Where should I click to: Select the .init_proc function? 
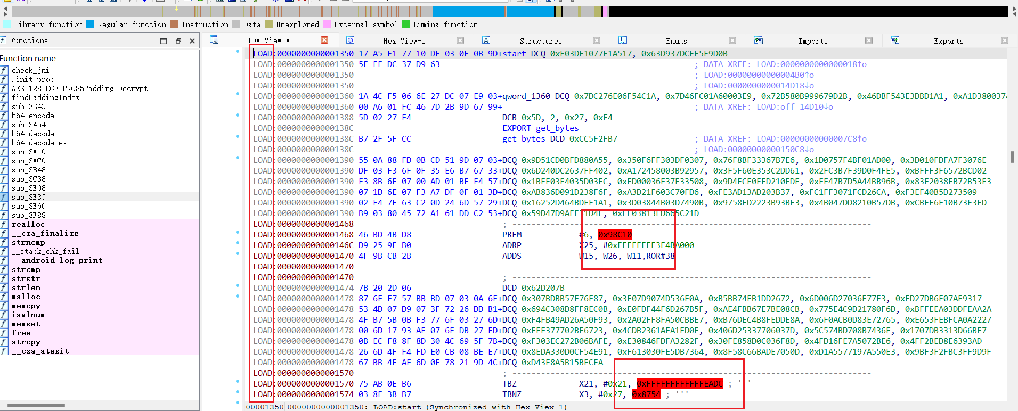[x=33, y=79]
